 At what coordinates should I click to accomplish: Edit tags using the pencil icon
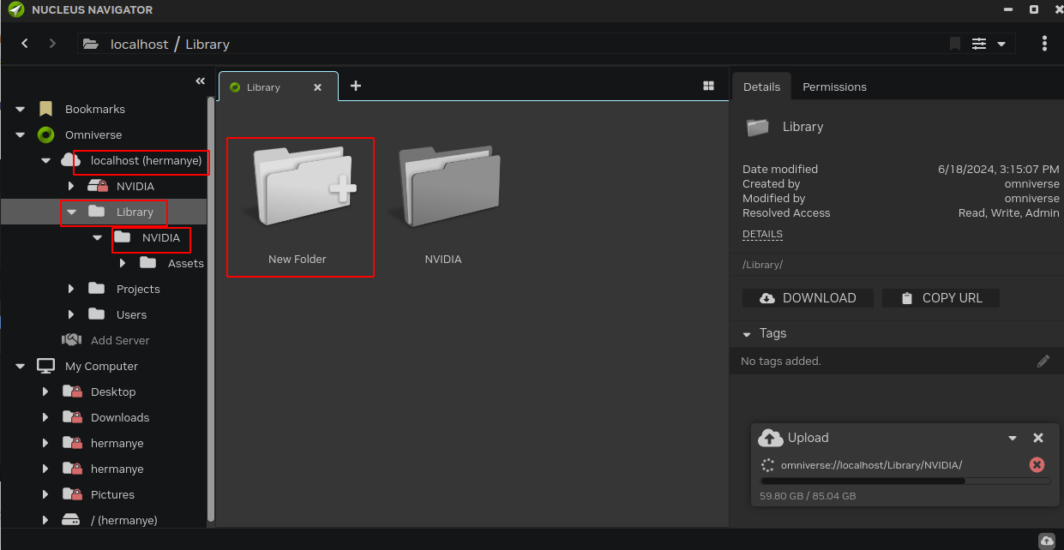pyautogui.click(x=1043, y=362)
